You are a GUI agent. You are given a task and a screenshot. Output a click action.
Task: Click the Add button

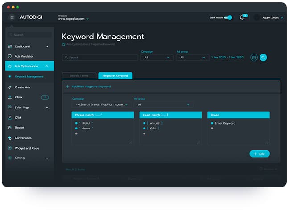coord(259,154)
